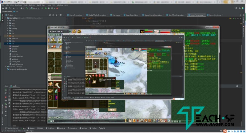Open Problems tool window

pyautogui.click(x=50, y=128)
